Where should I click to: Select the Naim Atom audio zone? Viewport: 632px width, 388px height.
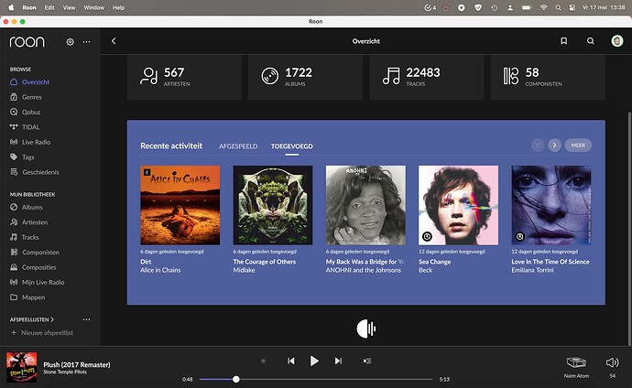(576, 367)
